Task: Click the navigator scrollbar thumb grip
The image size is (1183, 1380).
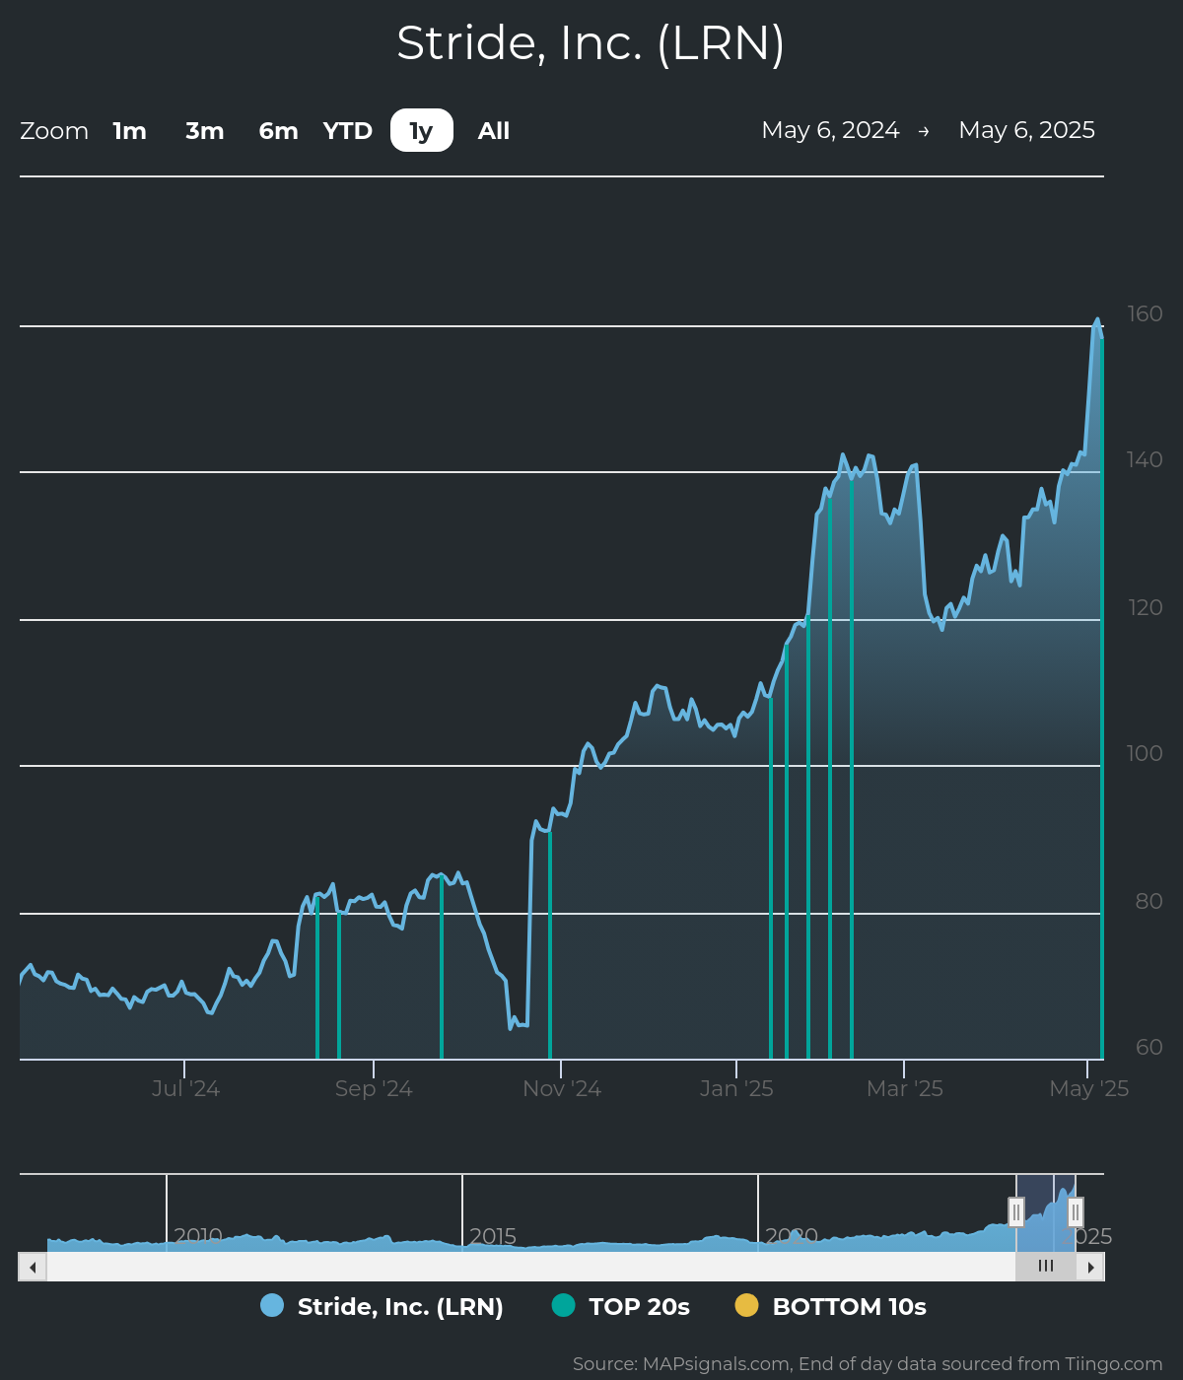Action: [x=1046, y=1267]
